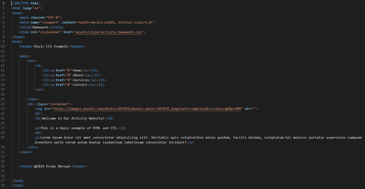Click the lang="en" attribute
The width and height of the screenshot is (365, 189).
[x=31, y=8]
